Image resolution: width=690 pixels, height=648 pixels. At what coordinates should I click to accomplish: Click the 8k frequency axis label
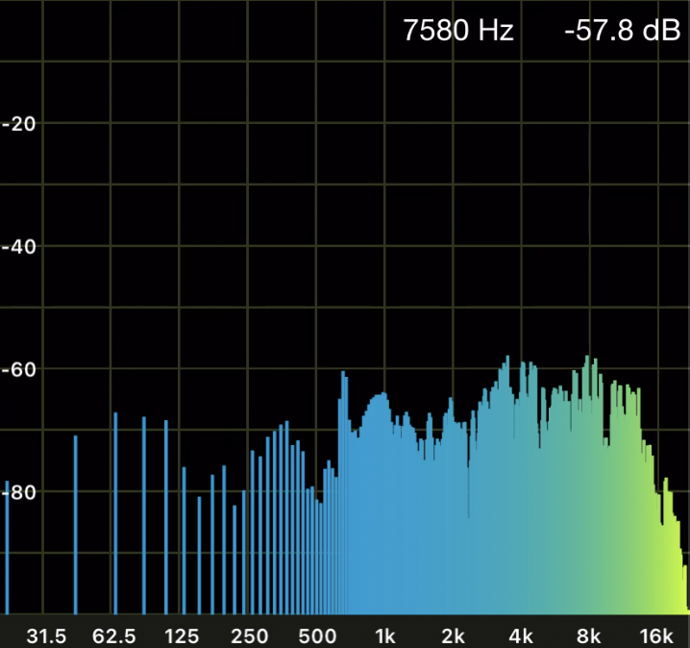[x=588, y=636]
